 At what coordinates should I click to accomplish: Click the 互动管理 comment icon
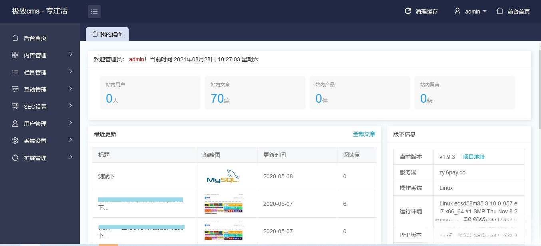click(x=15, y=89)
